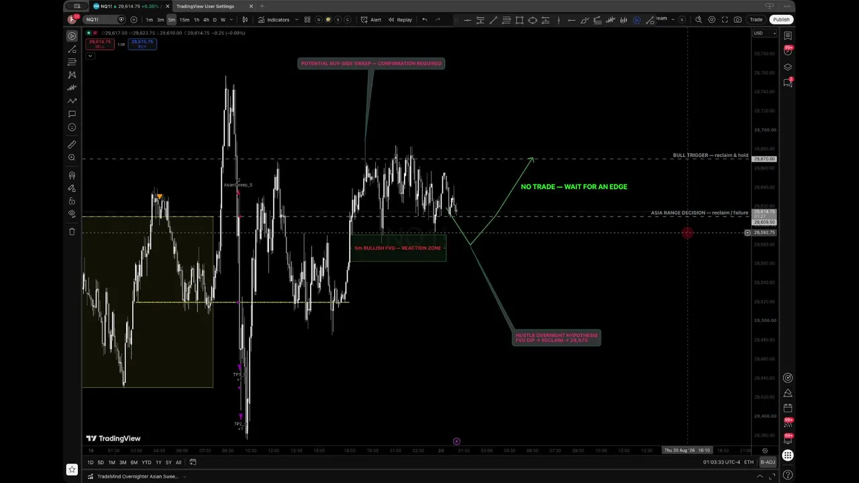The image size is (859, 483).
Task: Open the apps grid icon in right sidebar
Action: click(788, 455)
